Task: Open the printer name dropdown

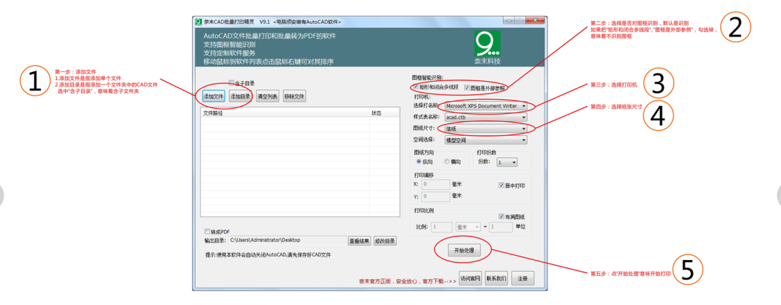Action: [x=485, y=106]
